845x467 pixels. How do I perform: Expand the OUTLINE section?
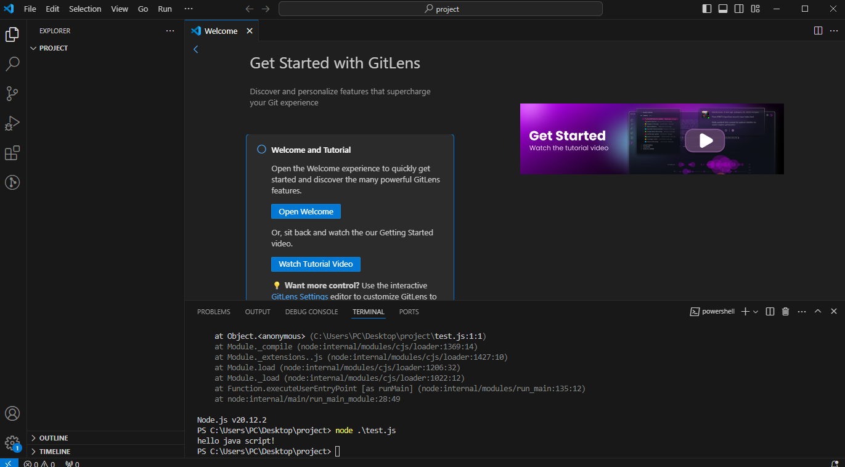(106, 438)
